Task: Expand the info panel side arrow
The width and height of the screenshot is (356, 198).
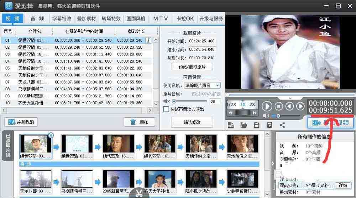Action: point(273,163)
